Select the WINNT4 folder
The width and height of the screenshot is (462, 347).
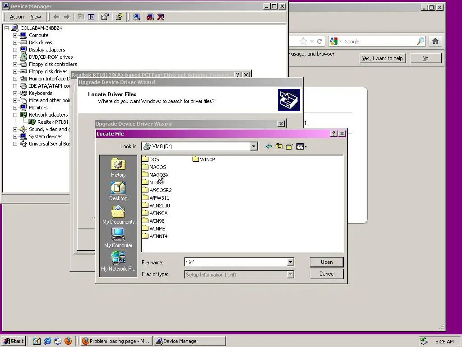(x=155, y=236)
